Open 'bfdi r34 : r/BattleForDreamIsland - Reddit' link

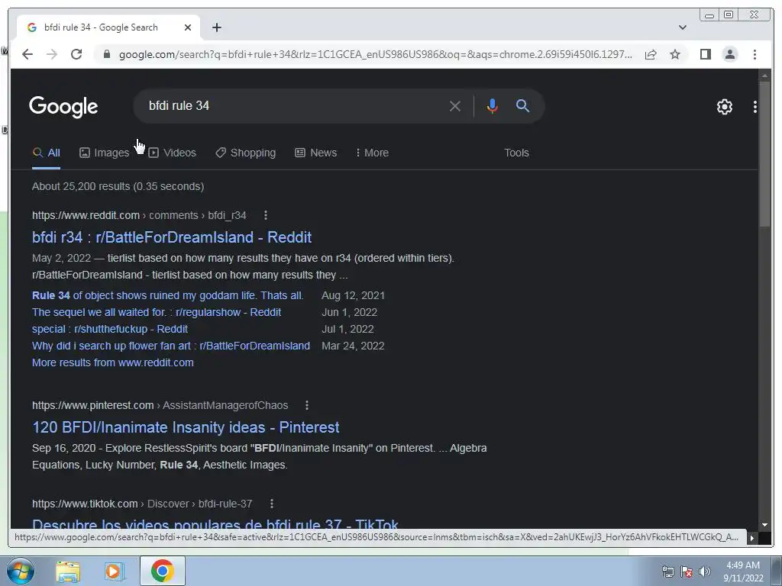(172, 237)
